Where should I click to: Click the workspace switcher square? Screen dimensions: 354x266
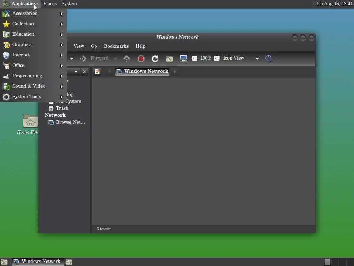(327, 262)
